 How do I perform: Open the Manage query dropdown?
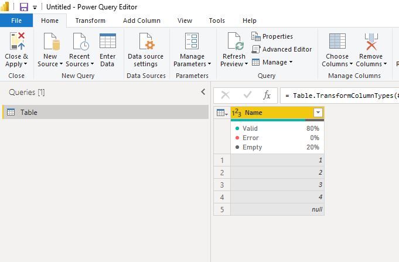tap(272, 62)
